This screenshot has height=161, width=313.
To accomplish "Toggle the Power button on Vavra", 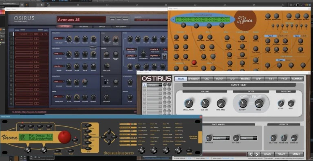I will coord(189,150).
